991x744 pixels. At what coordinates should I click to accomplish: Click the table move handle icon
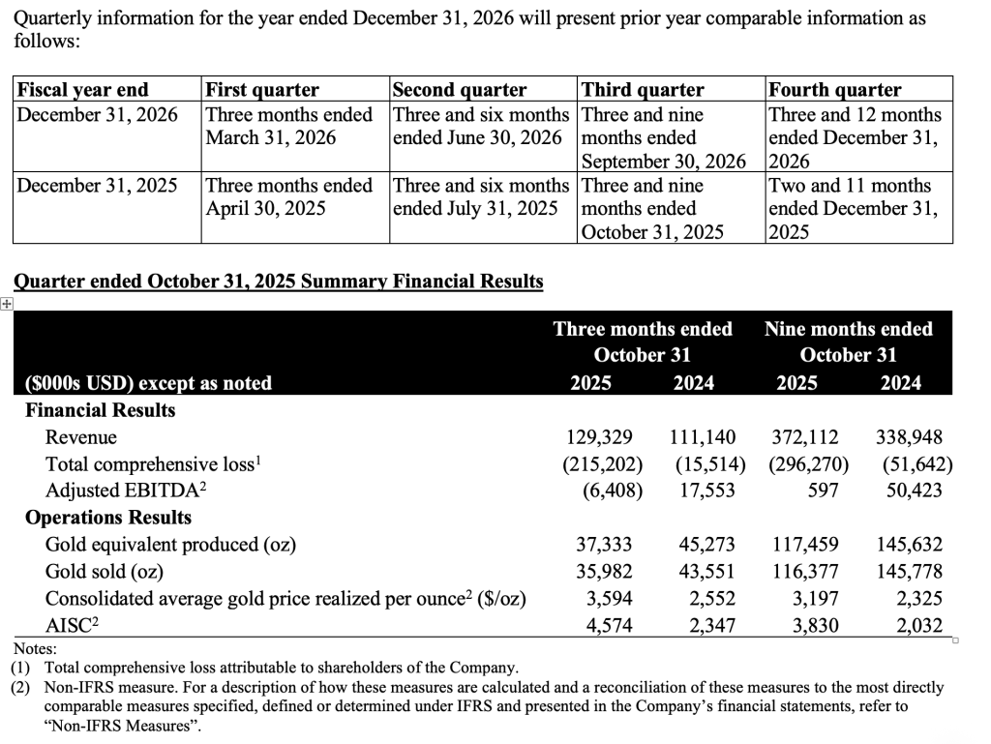(x=7, y=304)
